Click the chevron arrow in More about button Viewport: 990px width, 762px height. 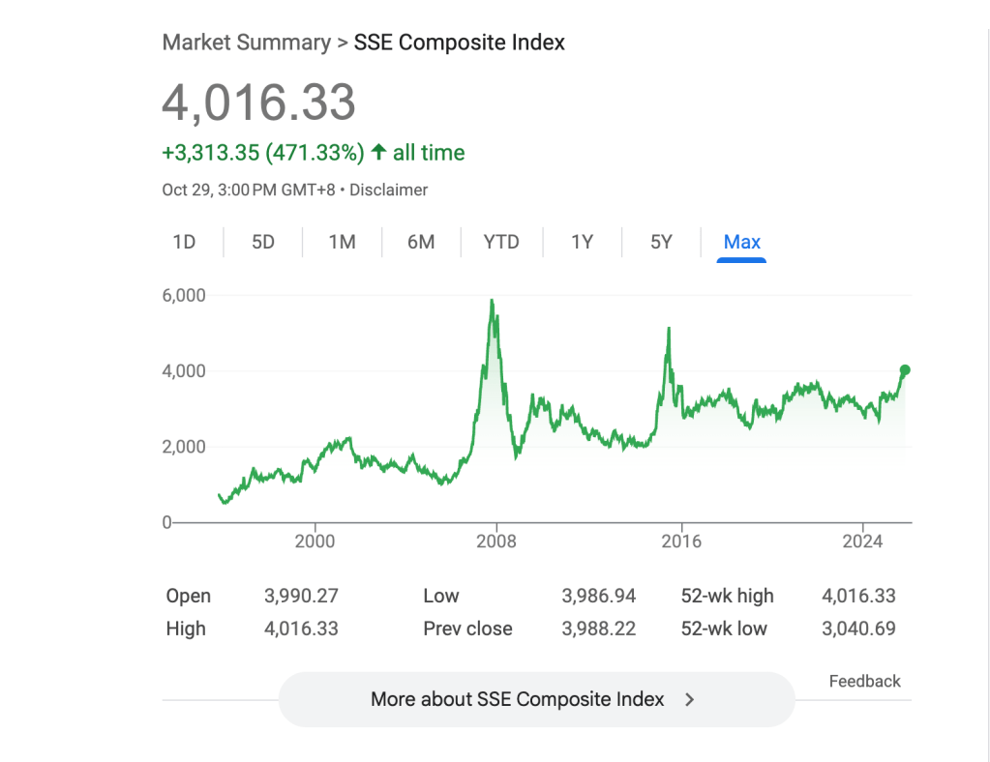pyautogui.click(x=689, y=700)
